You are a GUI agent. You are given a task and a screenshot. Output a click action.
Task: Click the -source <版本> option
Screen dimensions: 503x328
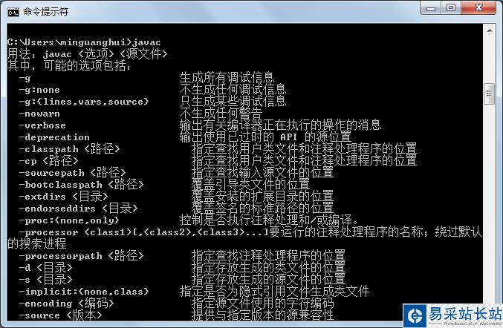pyautogui.click(x=61, y=315)
